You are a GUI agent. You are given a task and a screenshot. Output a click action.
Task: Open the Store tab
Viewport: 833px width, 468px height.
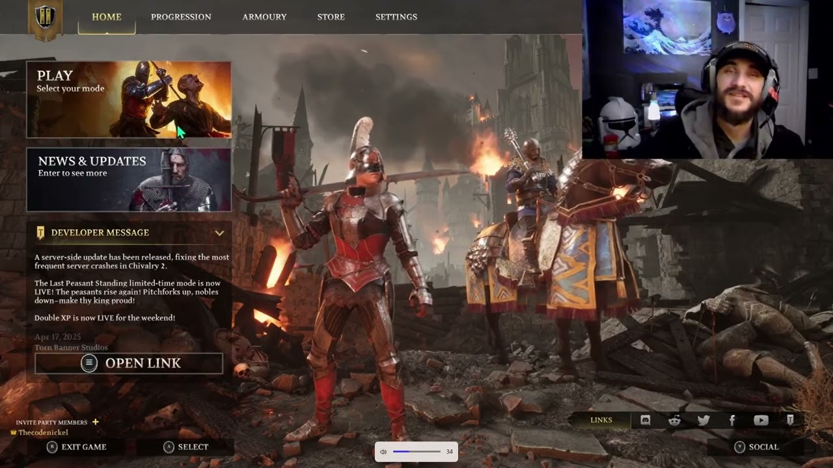[x=331, y=17]
